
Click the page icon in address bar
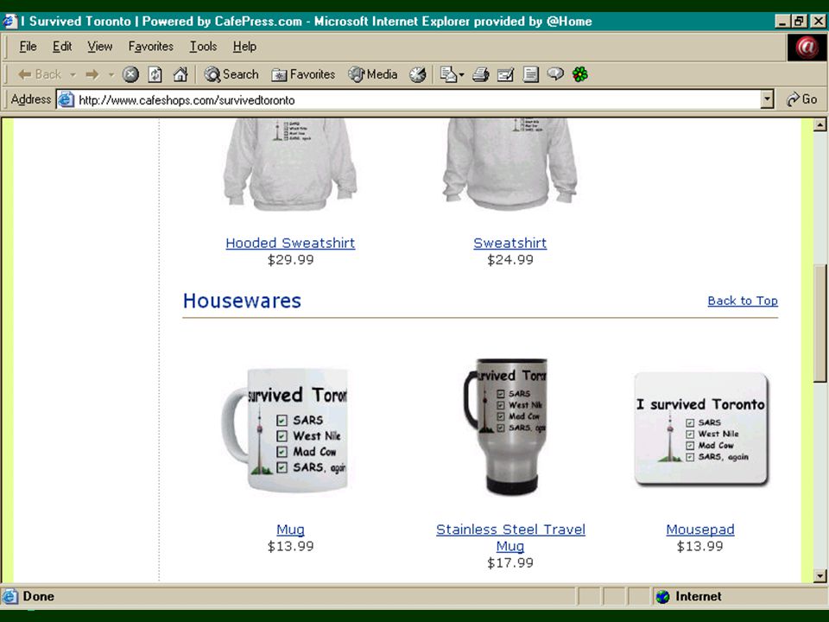66,99
